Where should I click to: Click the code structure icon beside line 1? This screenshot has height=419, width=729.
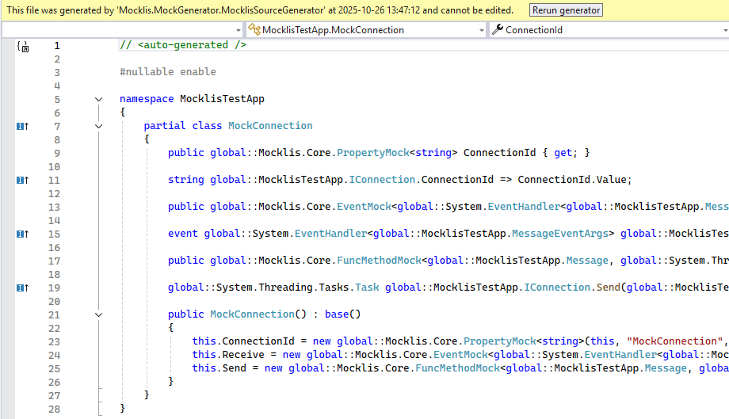tap(23, 46)
